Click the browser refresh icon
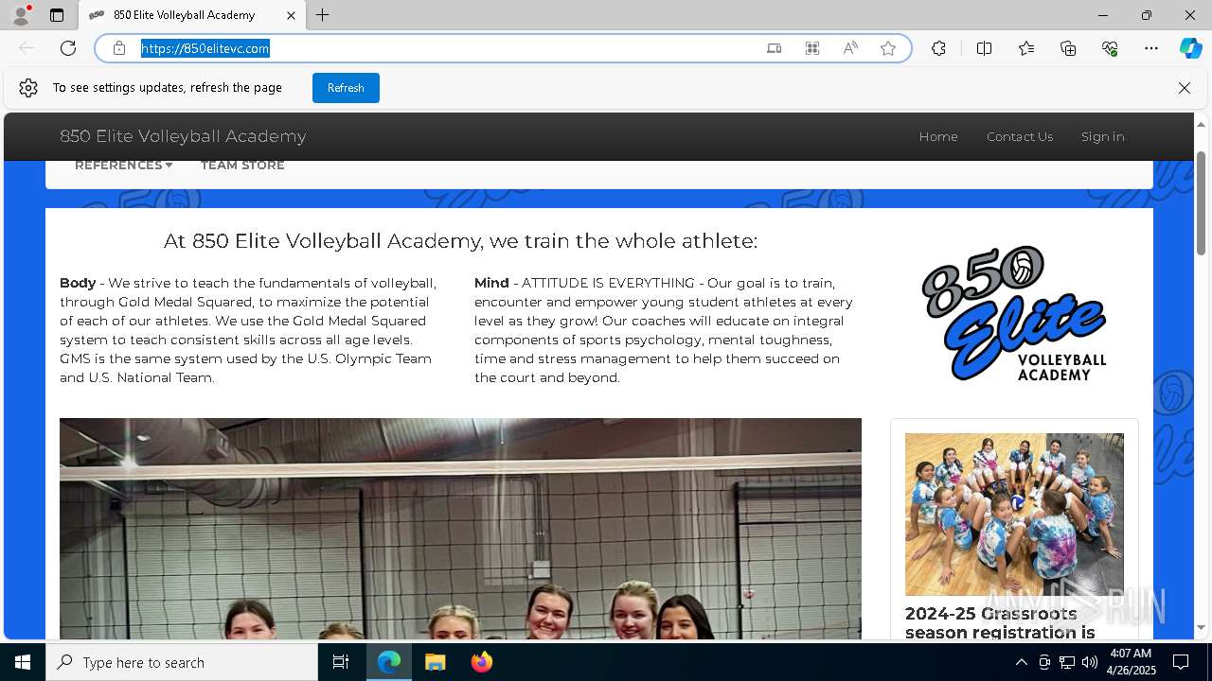 68,48
